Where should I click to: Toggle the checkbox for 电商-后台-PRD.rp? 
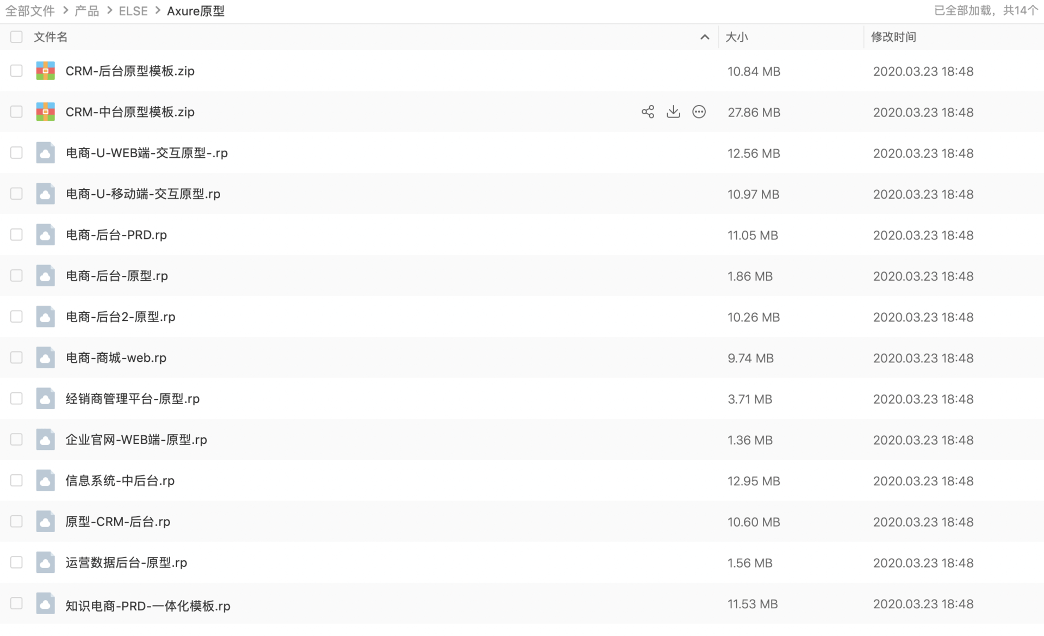16,234
